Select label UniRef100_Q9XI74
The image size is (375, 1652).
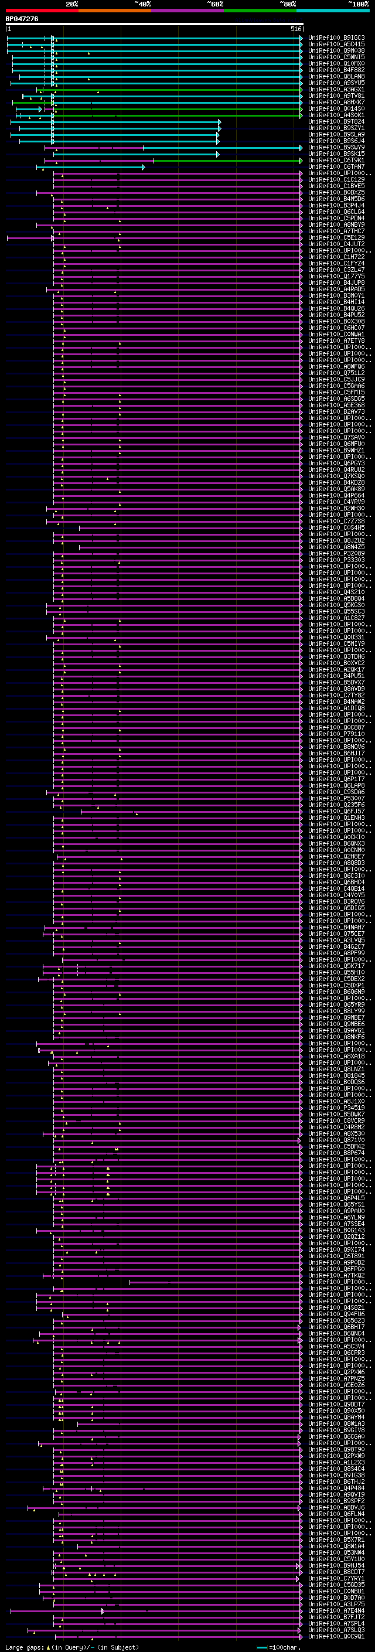pos(336,1249)
